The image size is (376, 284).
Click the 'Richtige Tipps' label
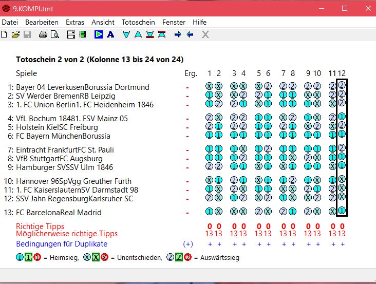[x=40, y=226]
